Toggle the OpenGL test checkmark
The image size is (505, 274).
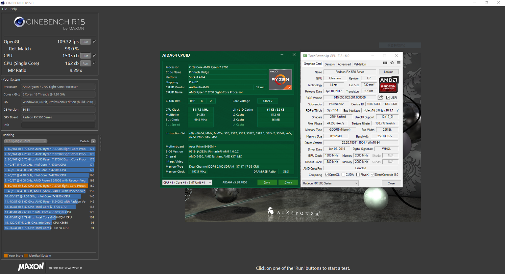point(94,41)
